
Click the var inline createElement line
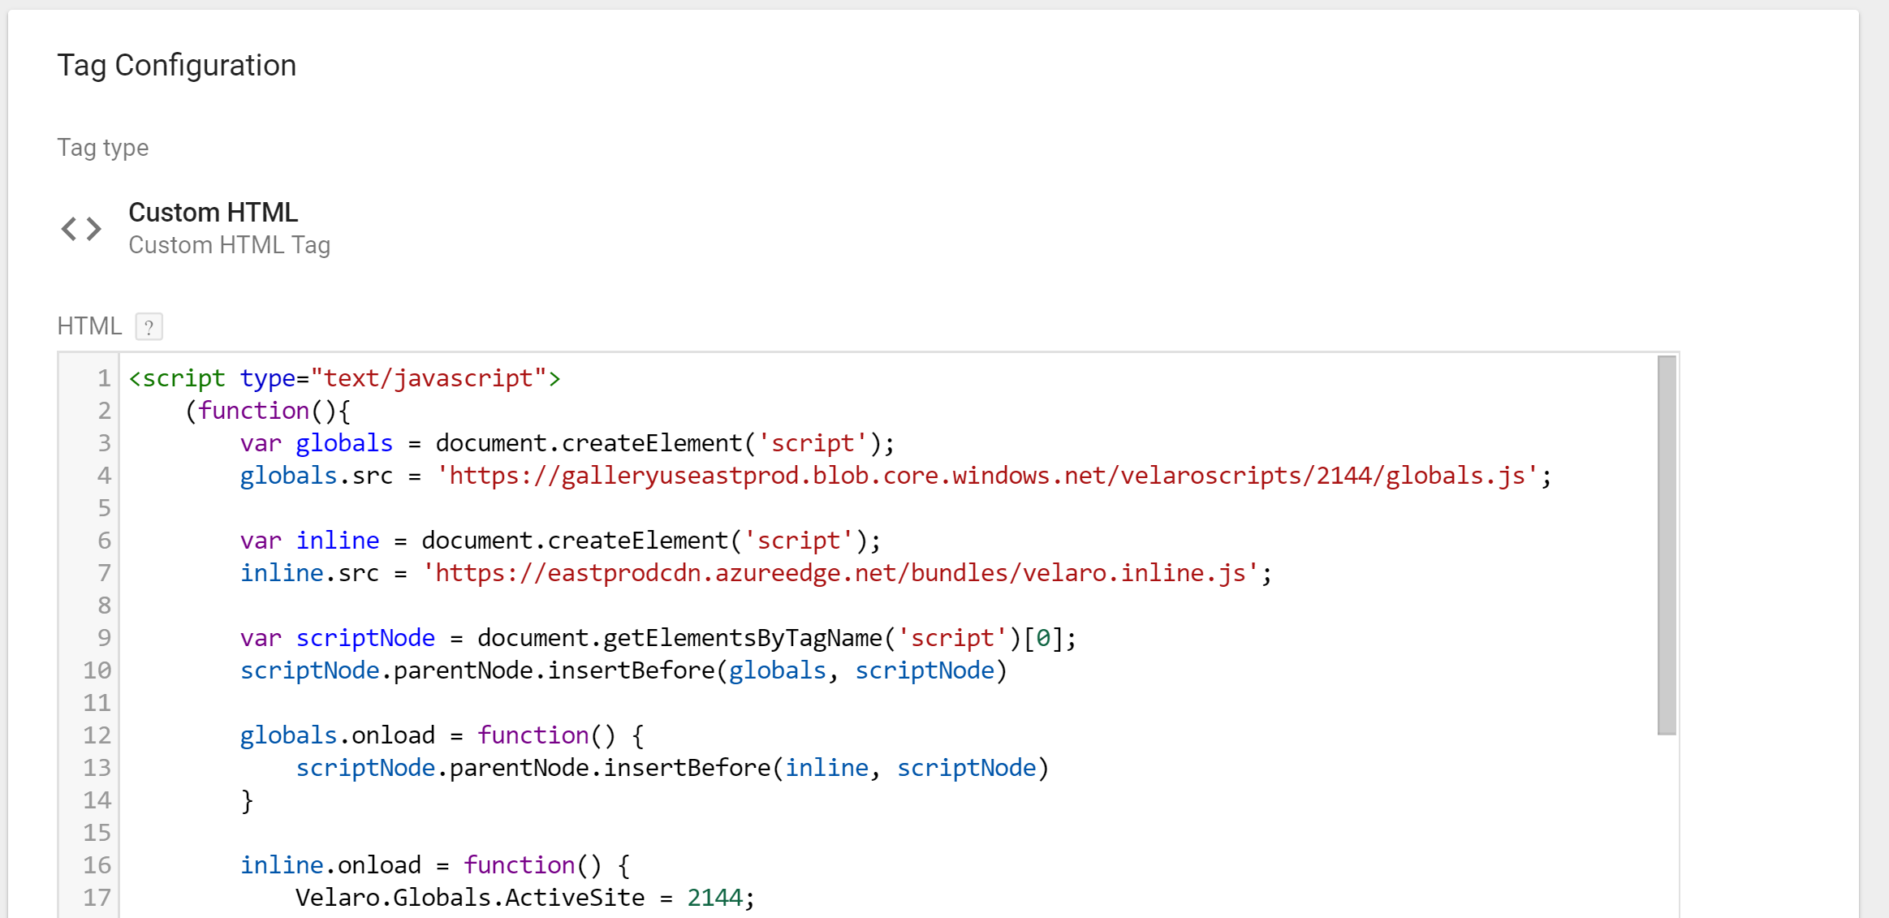pos(560,541)
